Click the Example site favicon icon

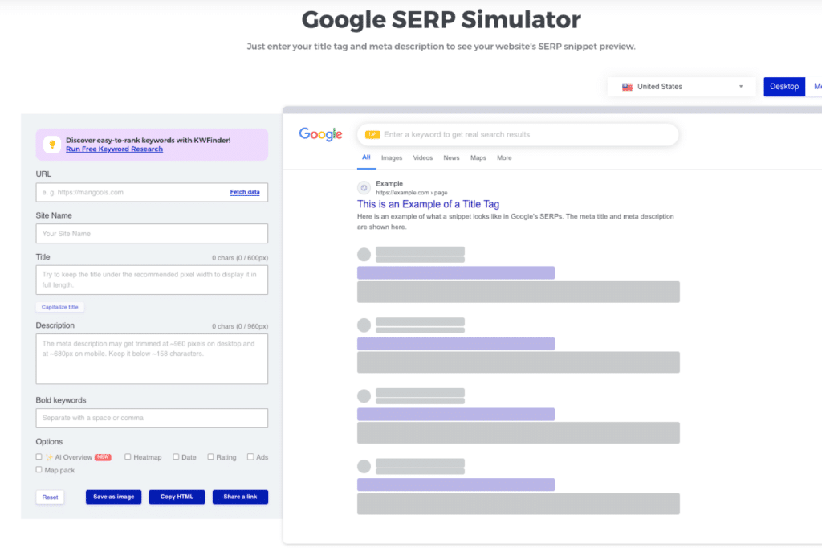[364, 188]
